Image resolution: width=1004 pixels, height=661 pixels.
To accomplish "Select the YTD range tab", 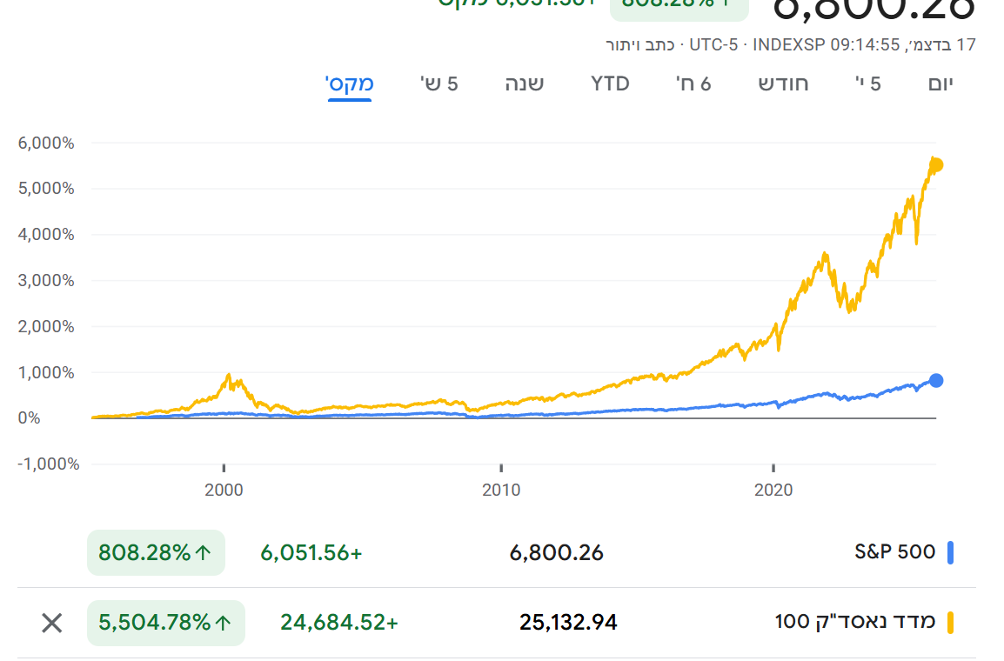I will pos(610,83).
